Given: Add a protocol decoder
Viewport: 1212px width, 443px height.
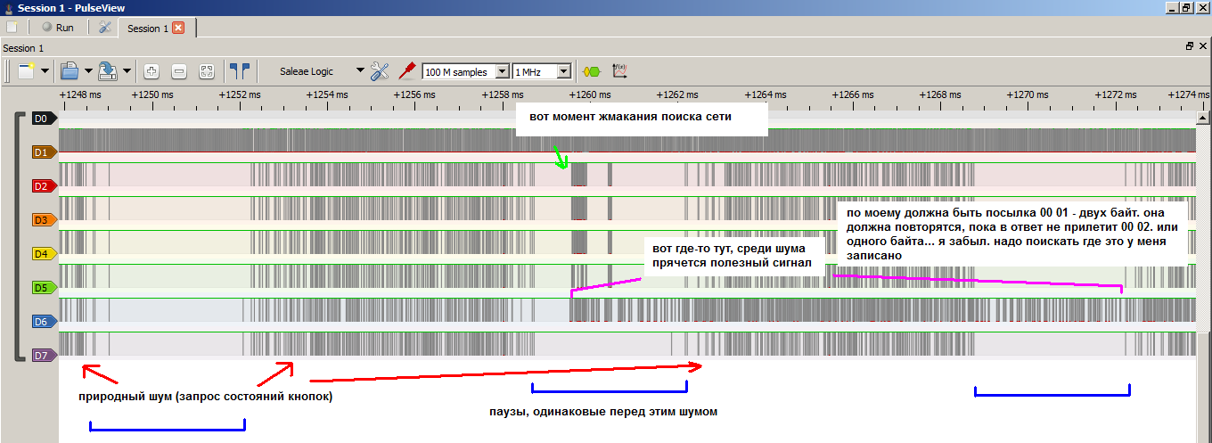Looking at the screenshot, I should point(590,71).
